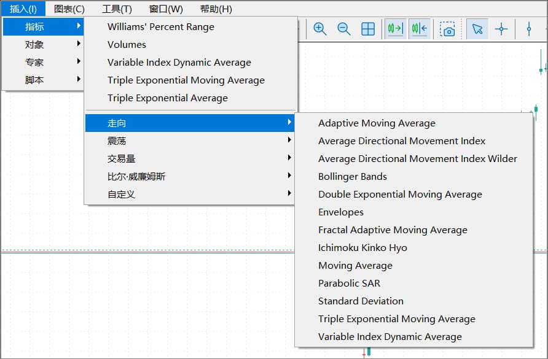548x359 pixels.
Task: Select the arrow cursor tool
Action: tap(477, 29)
